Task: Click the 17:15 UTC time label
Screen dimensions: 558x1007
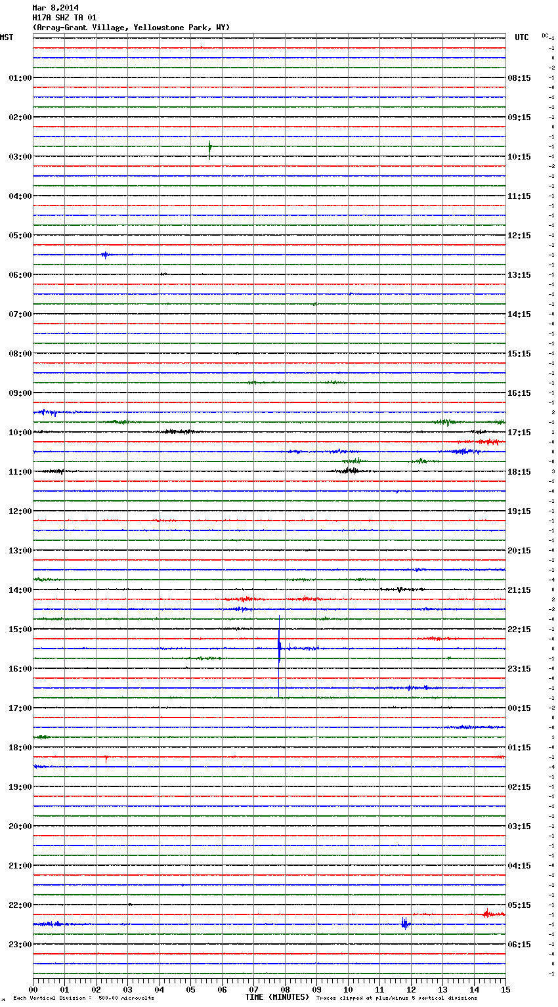Action: 519,433
